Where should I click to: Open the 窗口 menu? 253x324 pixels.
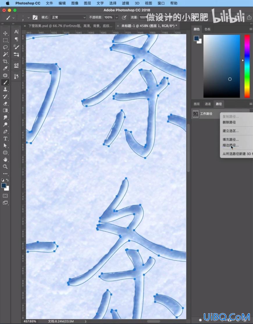tap(161, 3)
